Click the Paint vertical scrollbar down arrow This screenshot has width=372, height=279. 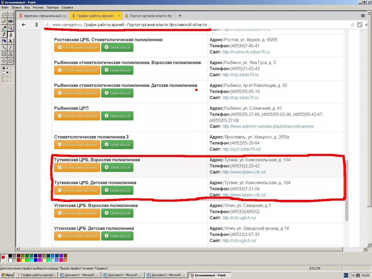tap(369, 245)
